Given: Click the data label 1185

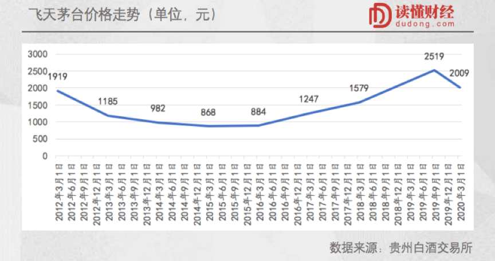Looking at the screenshot, I should coord(108,101).
